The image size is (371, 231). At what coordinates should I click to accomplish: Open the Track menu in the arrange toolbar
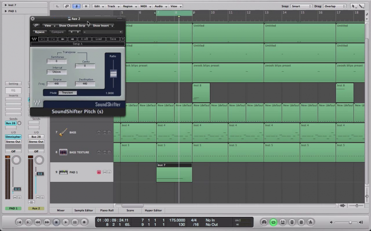(x=113, y=6)
